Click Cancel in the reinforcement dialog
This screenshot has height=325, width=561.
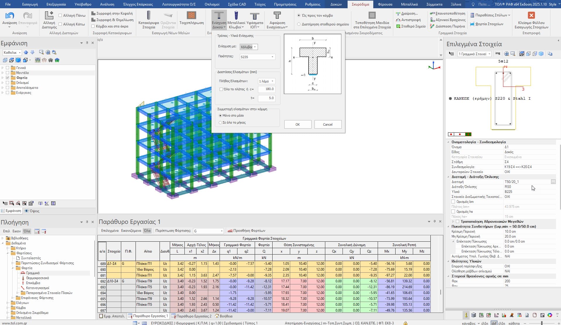pos(328,125)
